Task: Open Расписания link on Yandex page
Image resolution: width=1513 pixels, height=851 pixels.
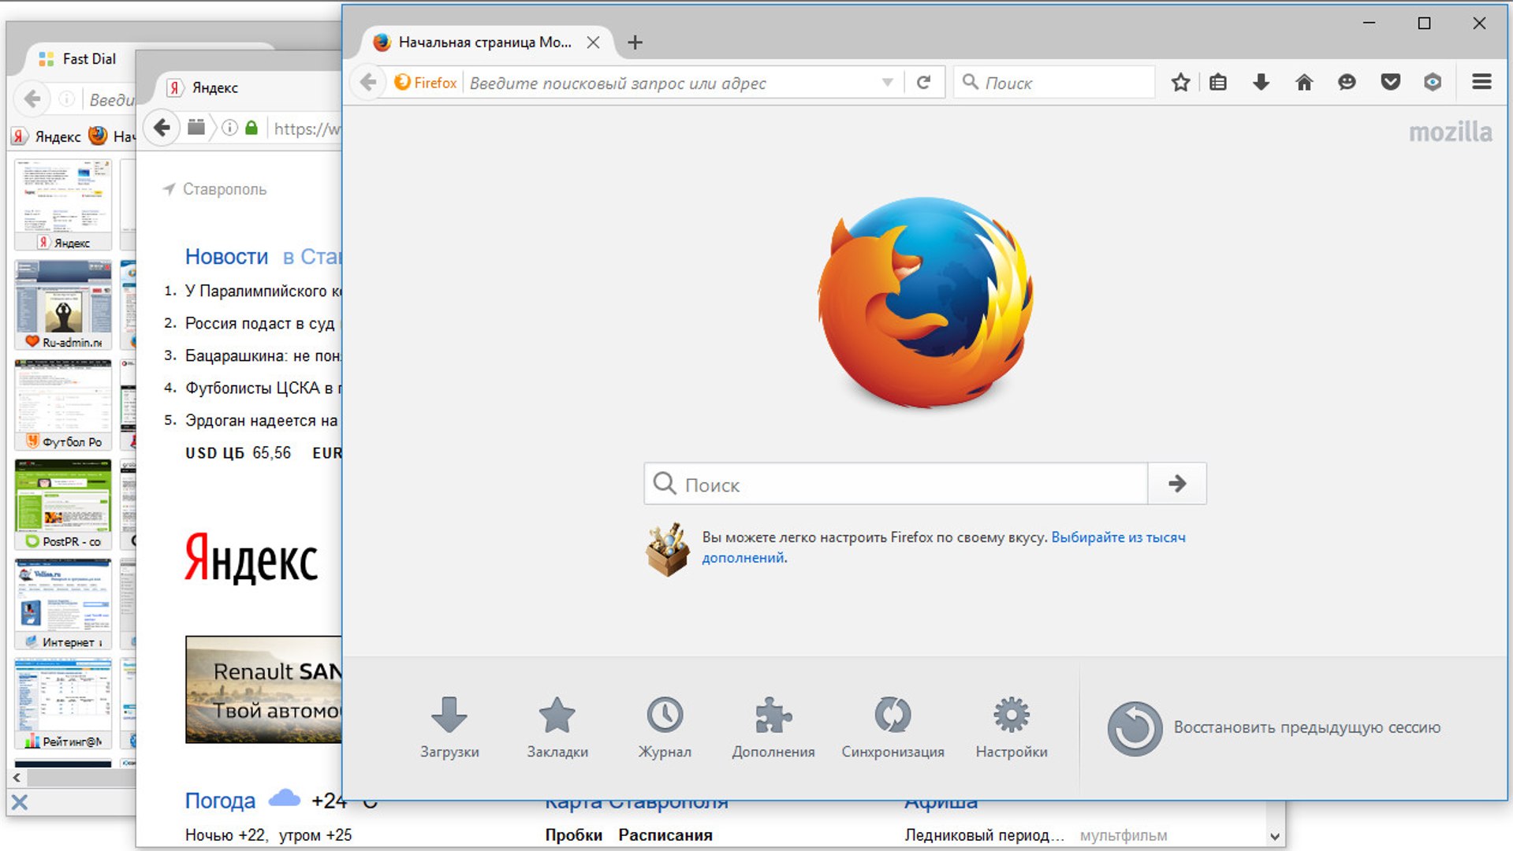Action: (665, 834)
